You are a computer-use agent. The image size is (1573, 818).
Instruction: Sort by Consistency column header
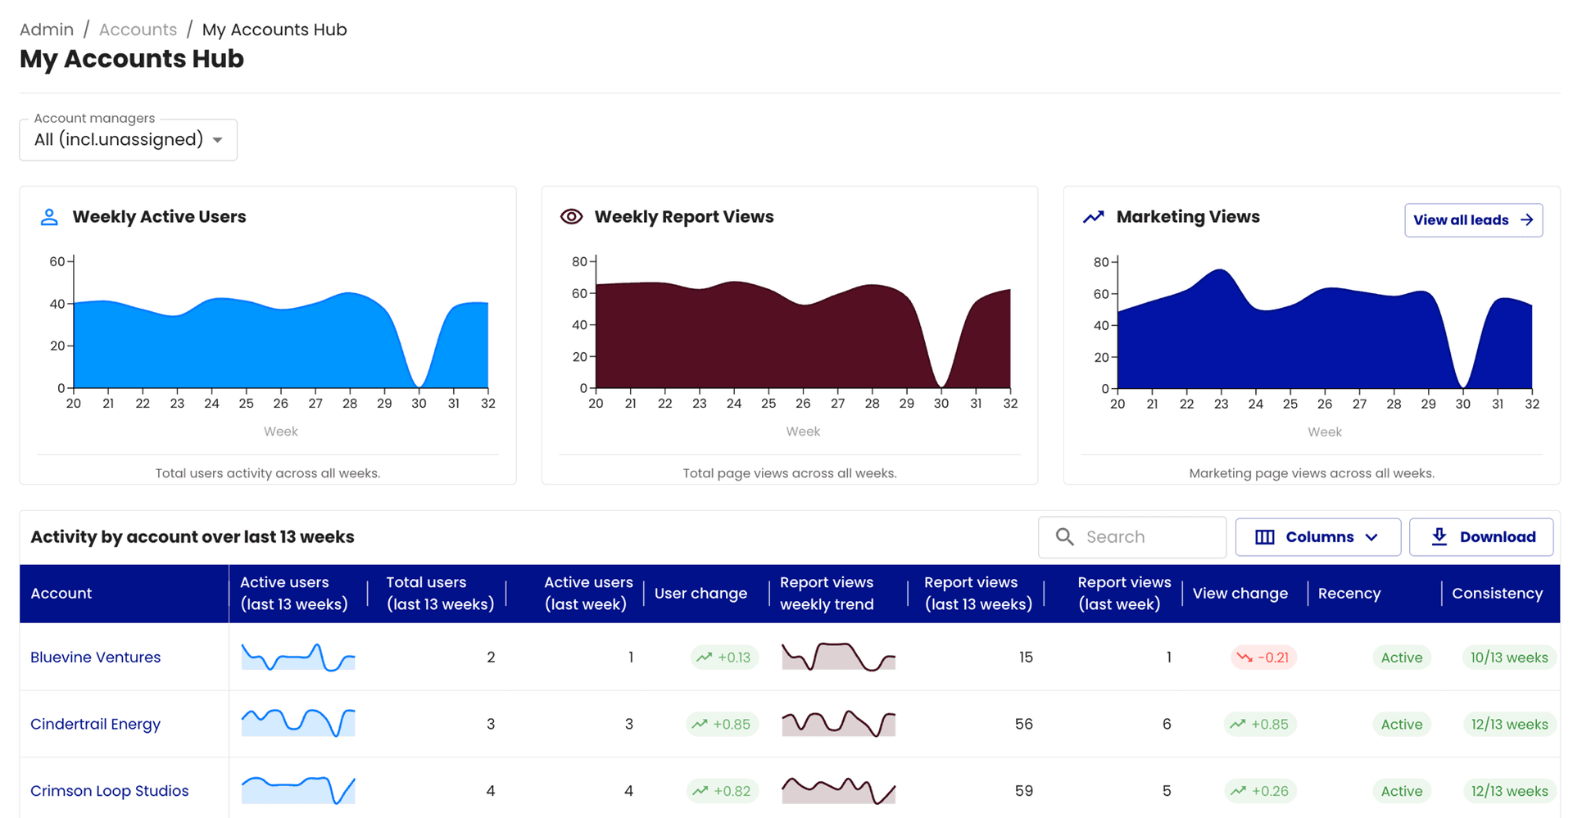(x=1497, y=594)
